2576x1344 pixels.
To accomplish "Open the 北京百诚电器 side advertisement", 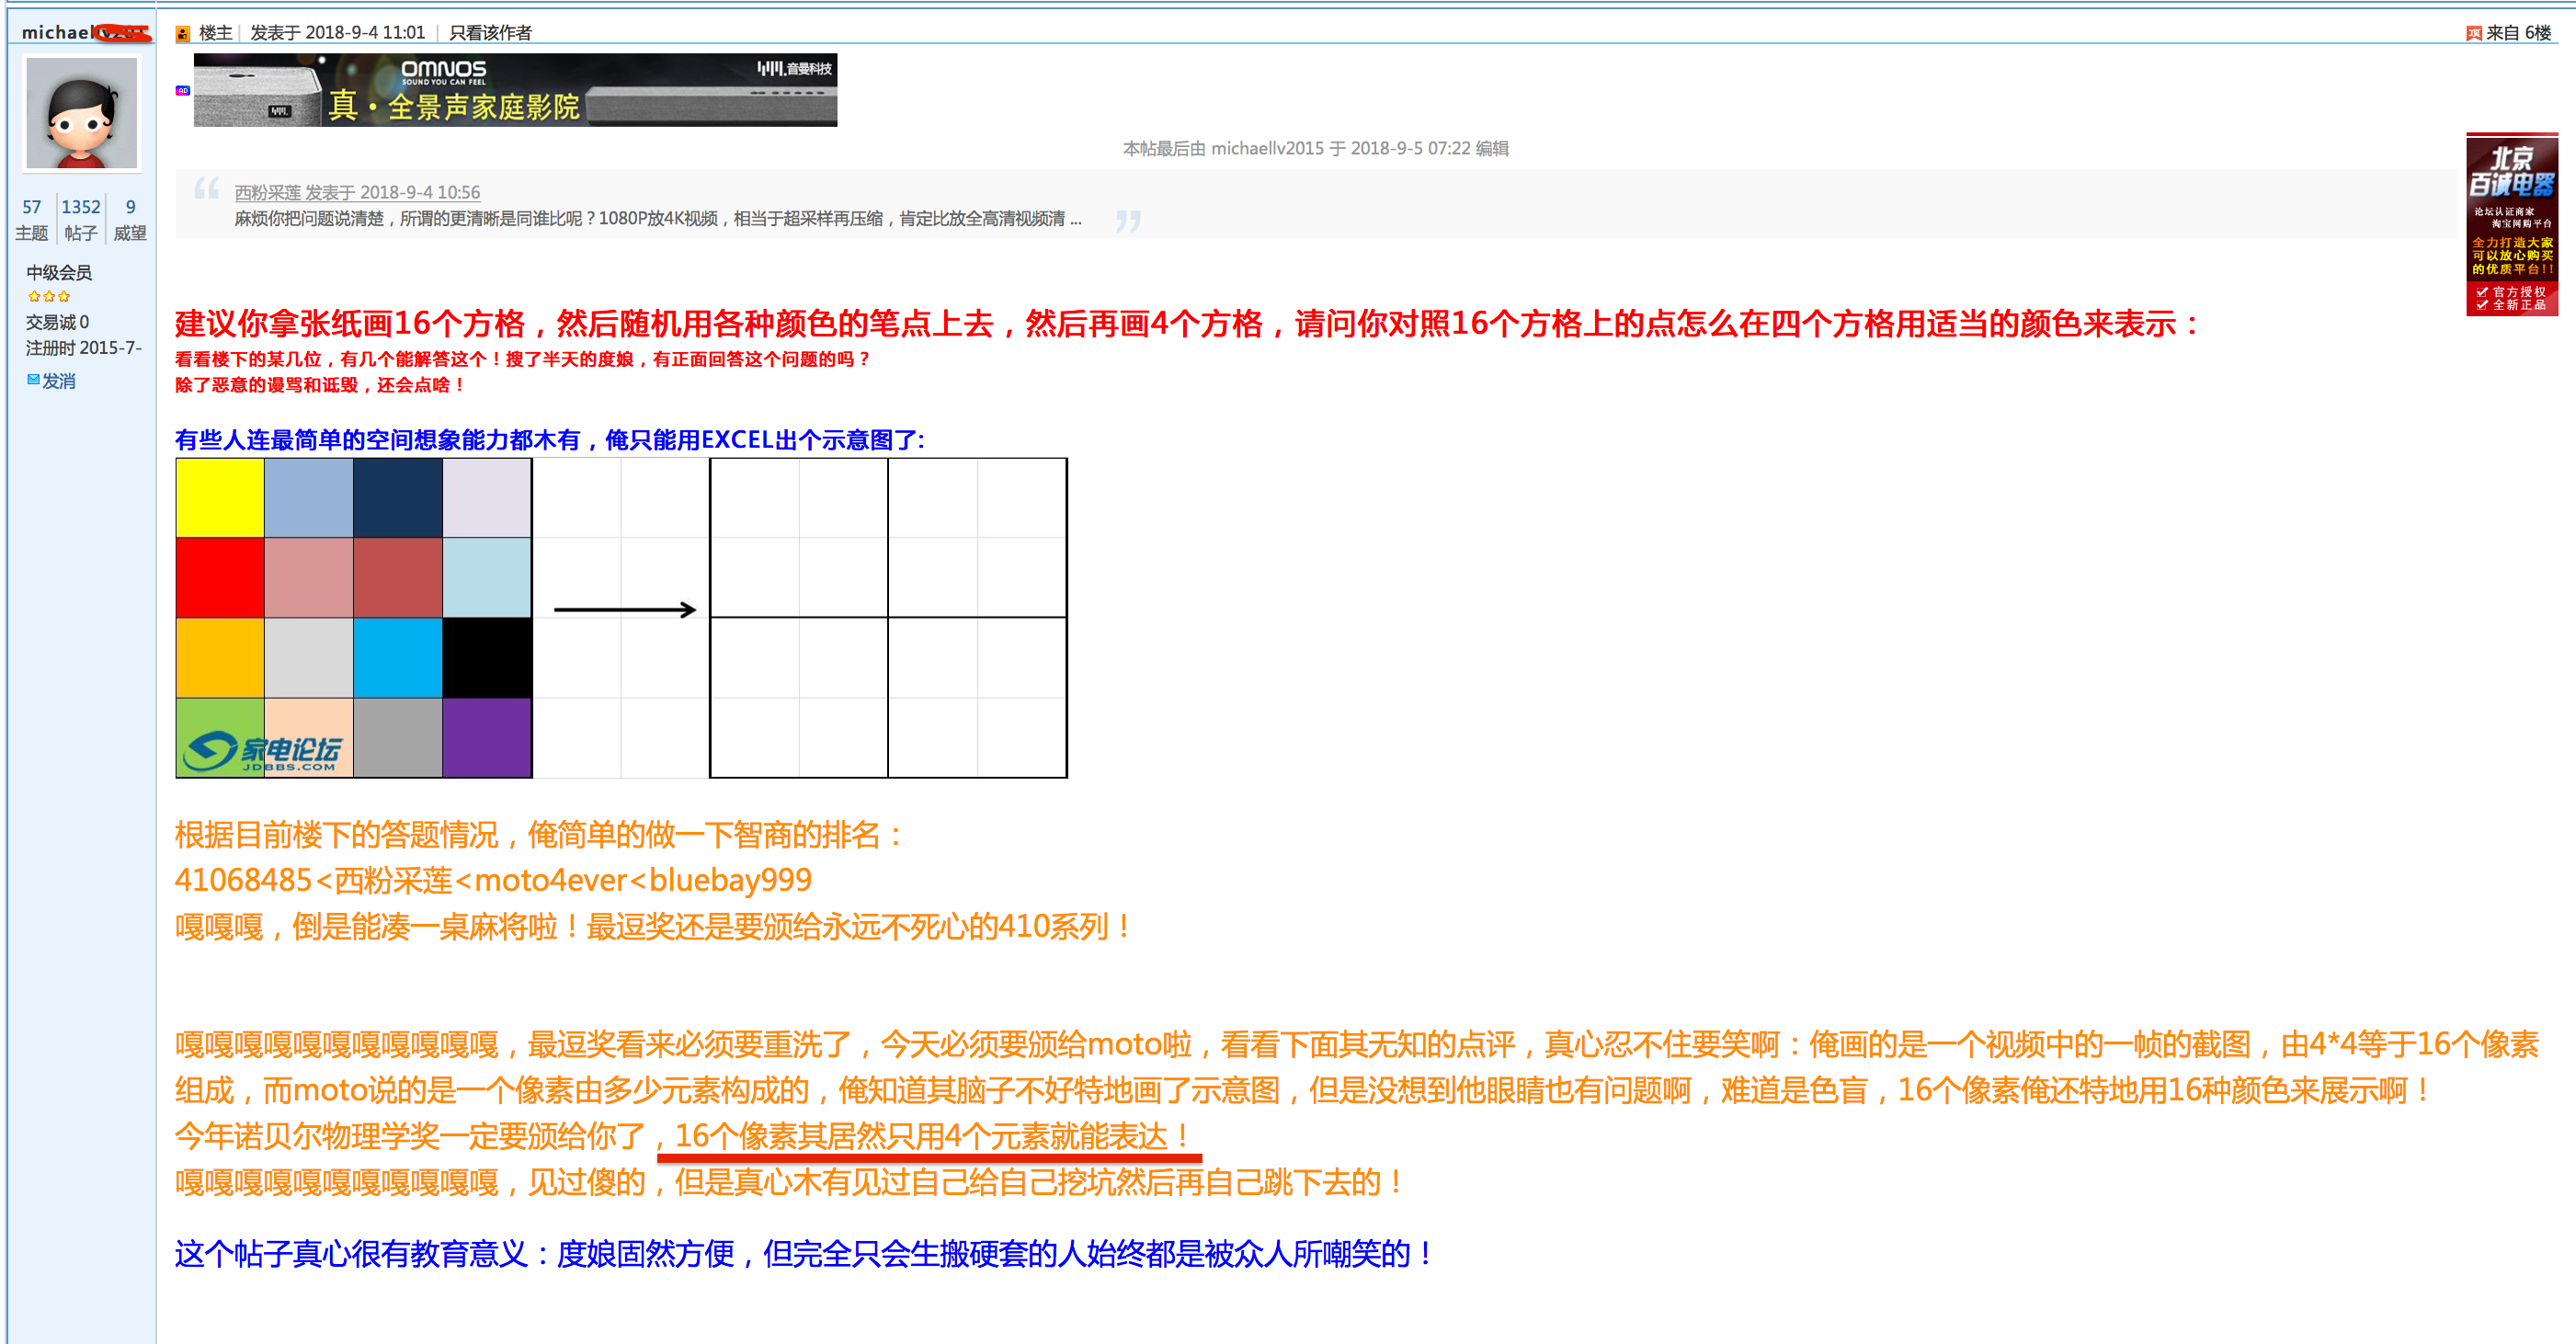I will coord(2511,225).
